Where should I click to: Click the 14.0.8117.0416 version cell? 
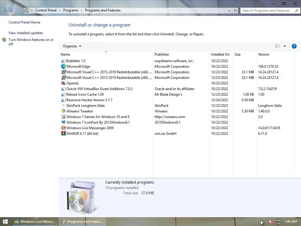tap(269, 128)
